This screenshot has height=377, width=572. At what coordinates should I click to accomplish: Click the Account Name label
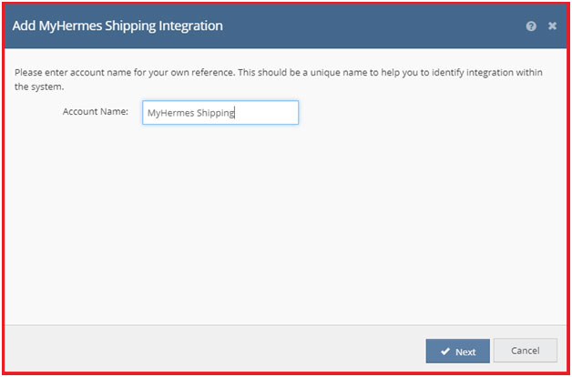(x=96, y=112)
